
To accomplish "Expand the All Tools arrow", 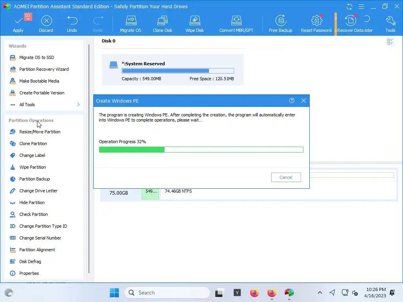I will coord(78,105).
